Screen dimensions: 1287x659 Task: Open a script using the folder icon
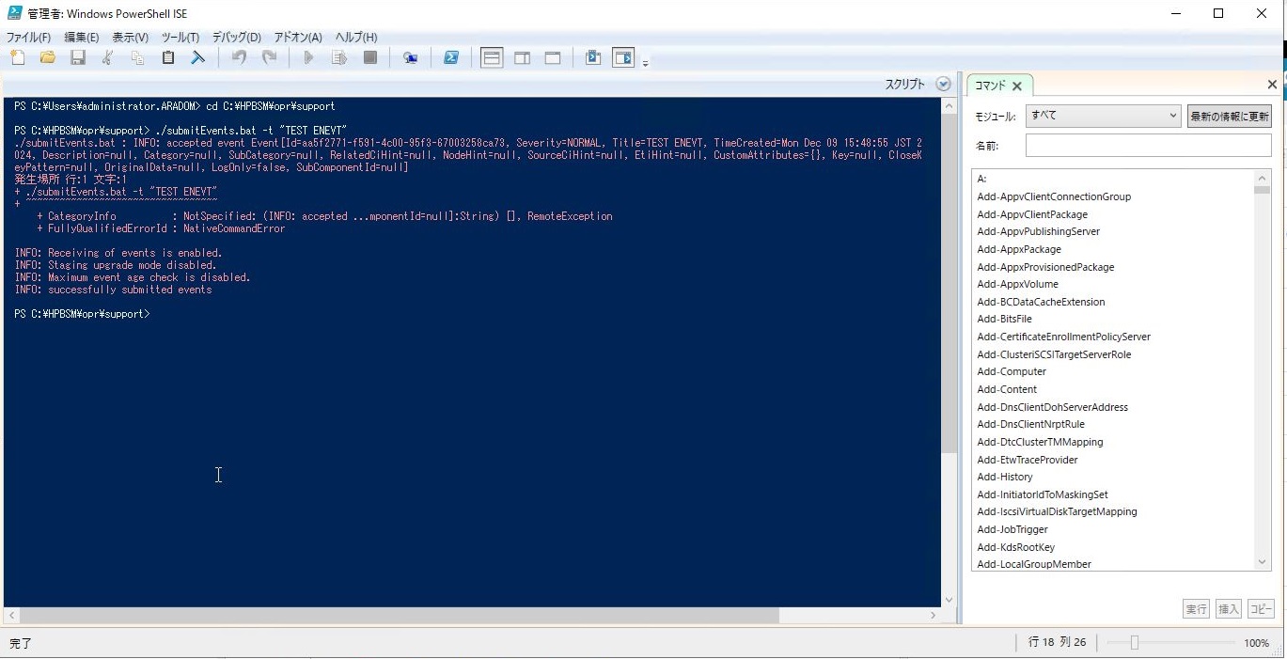coord(47,57)
